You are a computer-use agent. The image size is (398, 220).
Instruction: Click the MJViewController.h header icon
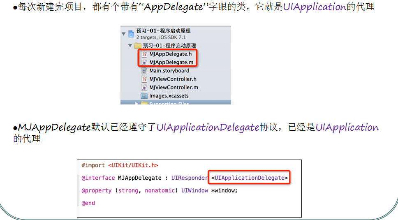pos(144,79)
